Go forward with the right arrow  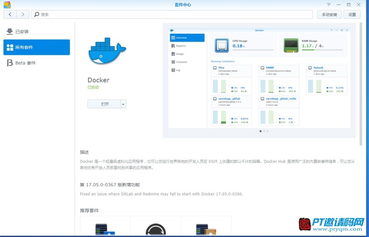tap(23, 14)
